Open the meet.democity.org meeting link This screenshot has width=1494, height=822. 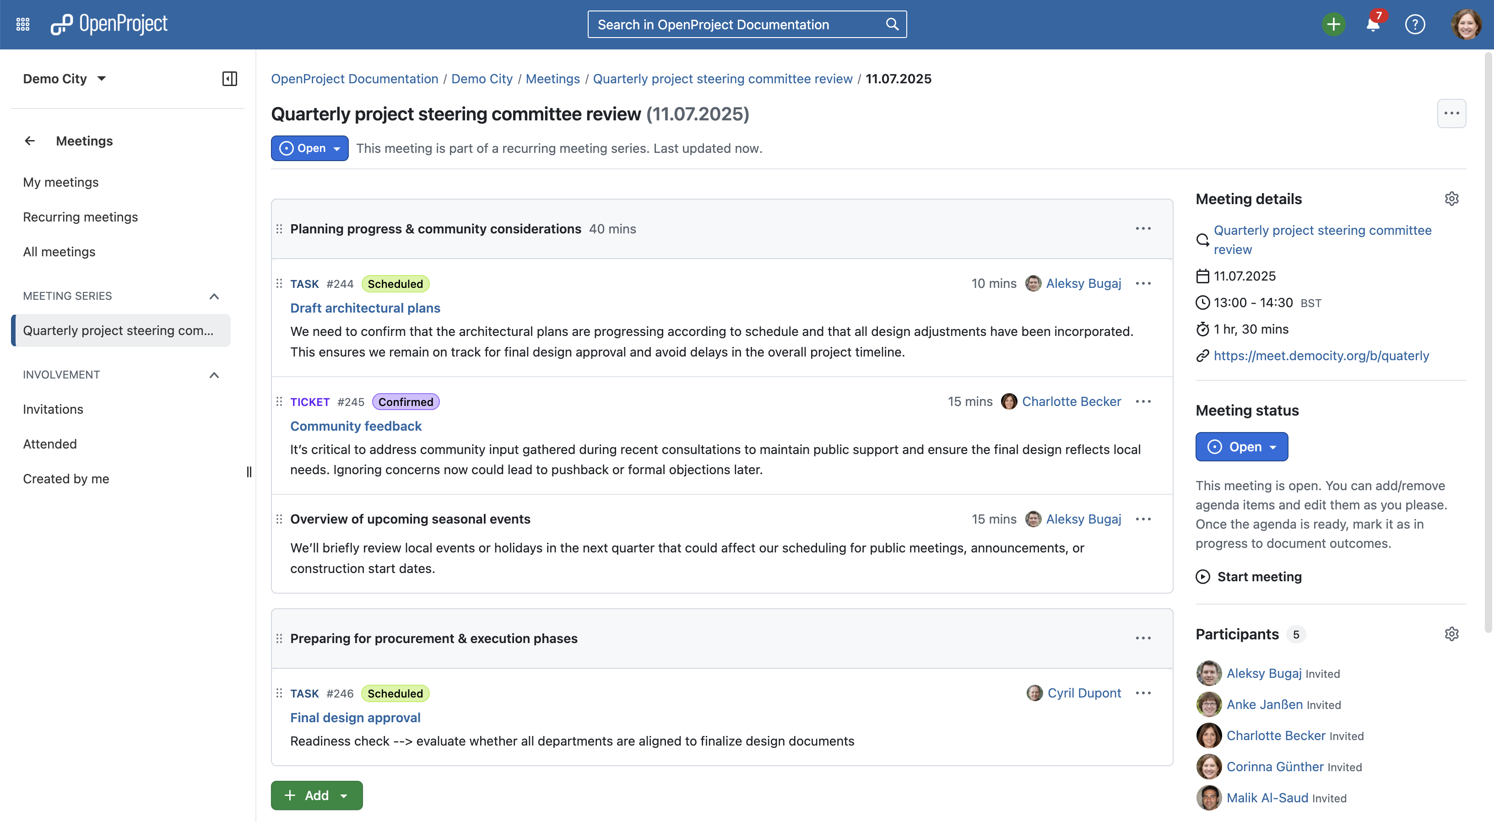tap(1321, 356)
